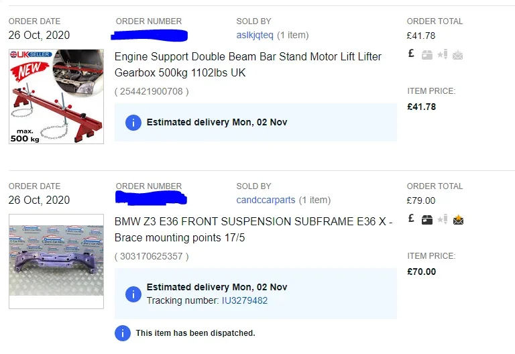This screenshot has height=354, width=515.
Task: Click the dispatched box icon for engine support order
Action: pos(426,55)
